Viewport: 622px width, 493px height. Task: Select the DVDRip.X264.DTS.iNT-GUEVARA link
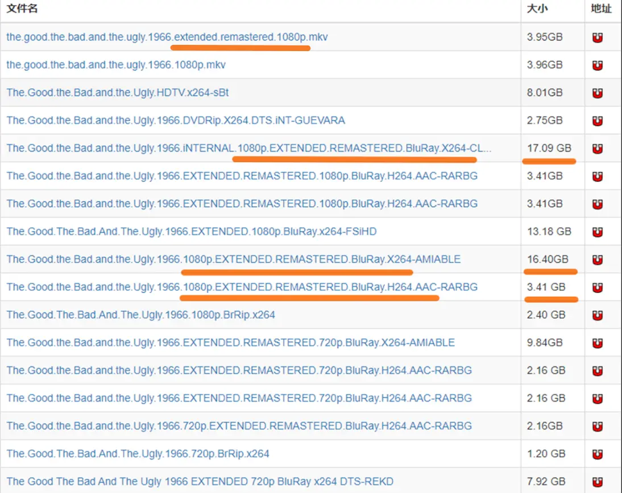pos(175,120)
